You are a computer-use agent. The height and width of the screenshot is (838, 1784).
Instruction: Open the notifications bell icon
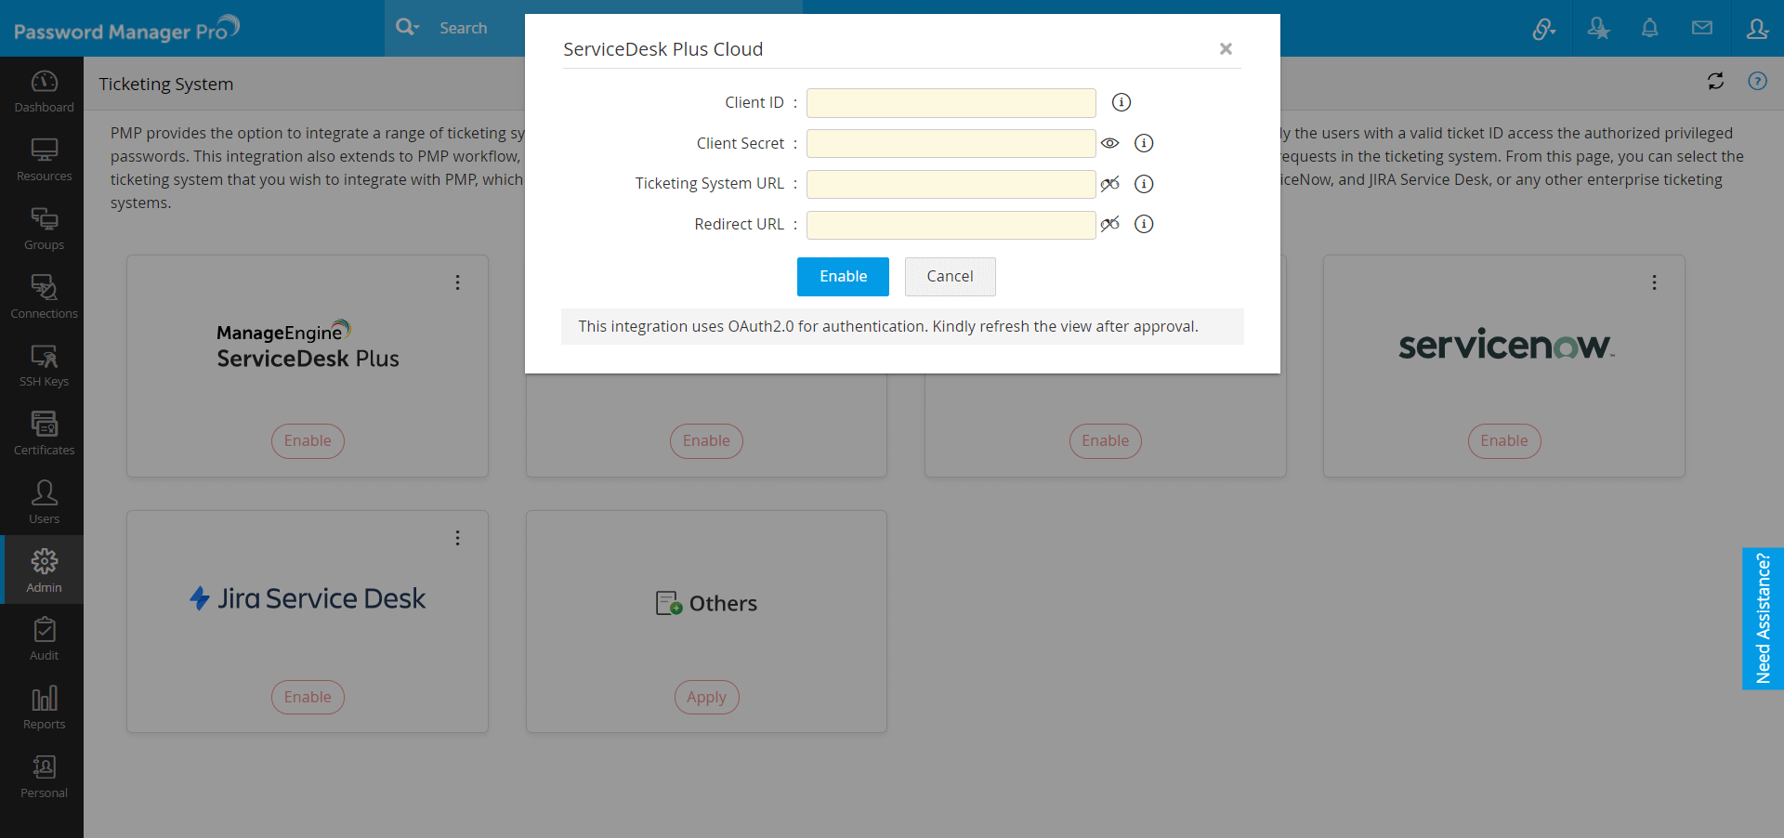[1649, 29]
